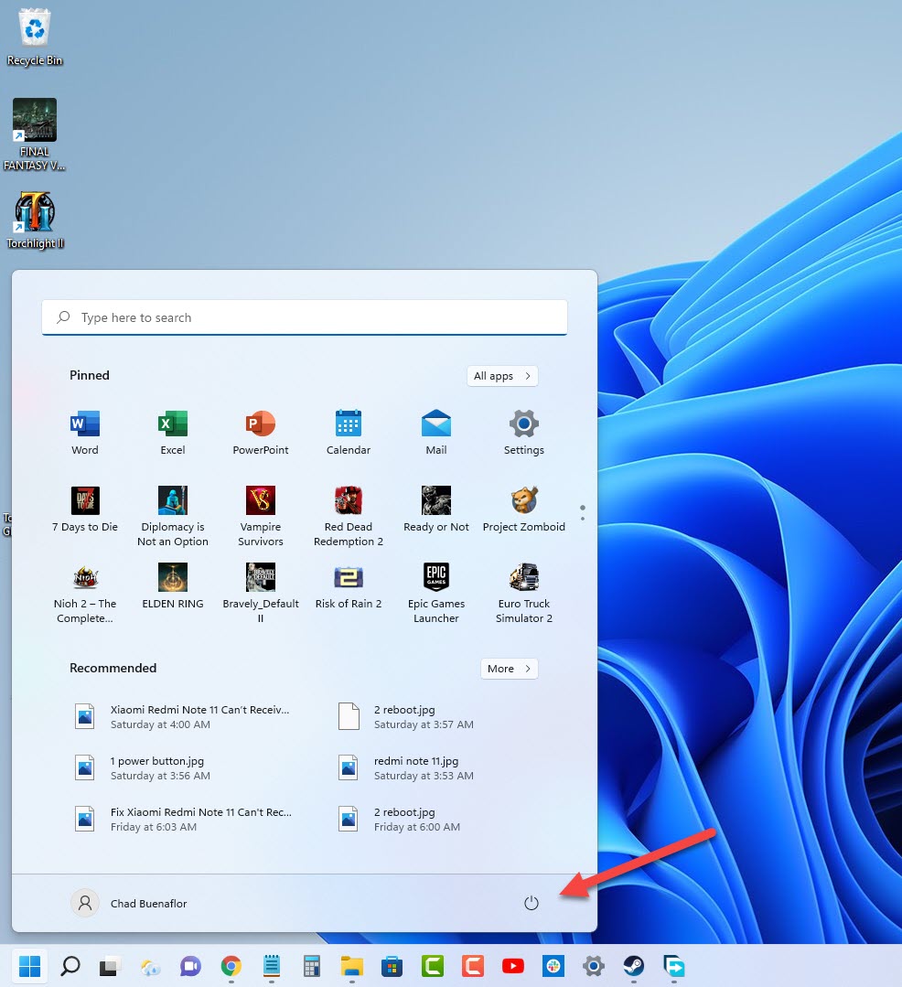Launch 7 Days to Die
Image resolution: width=902 pixels, height=987 pixels.
pos(85,510)
